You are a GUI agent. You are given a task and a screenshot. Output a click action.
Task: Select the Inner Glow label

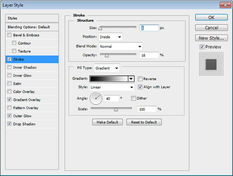[22, 75]
